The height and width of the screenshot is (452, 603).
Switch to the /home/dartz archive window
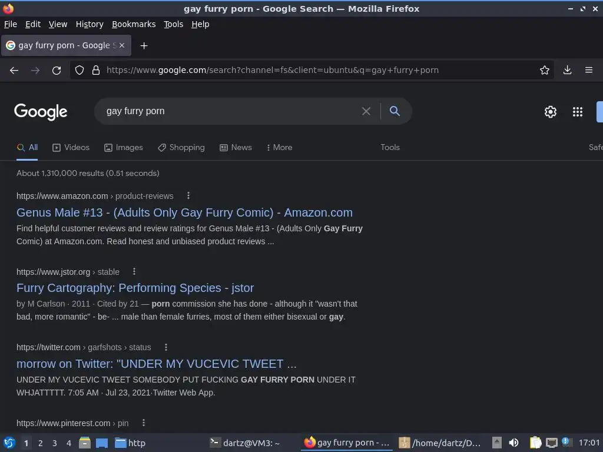439,443
